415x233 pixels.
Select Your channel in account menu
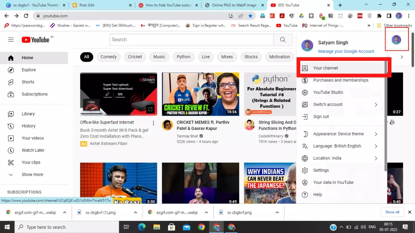coord(340,68)
